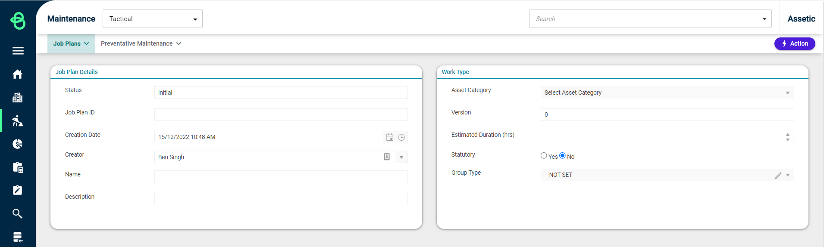Open the Creation Date time picker clock
The image size is (824, 247).
coord(401,137)
